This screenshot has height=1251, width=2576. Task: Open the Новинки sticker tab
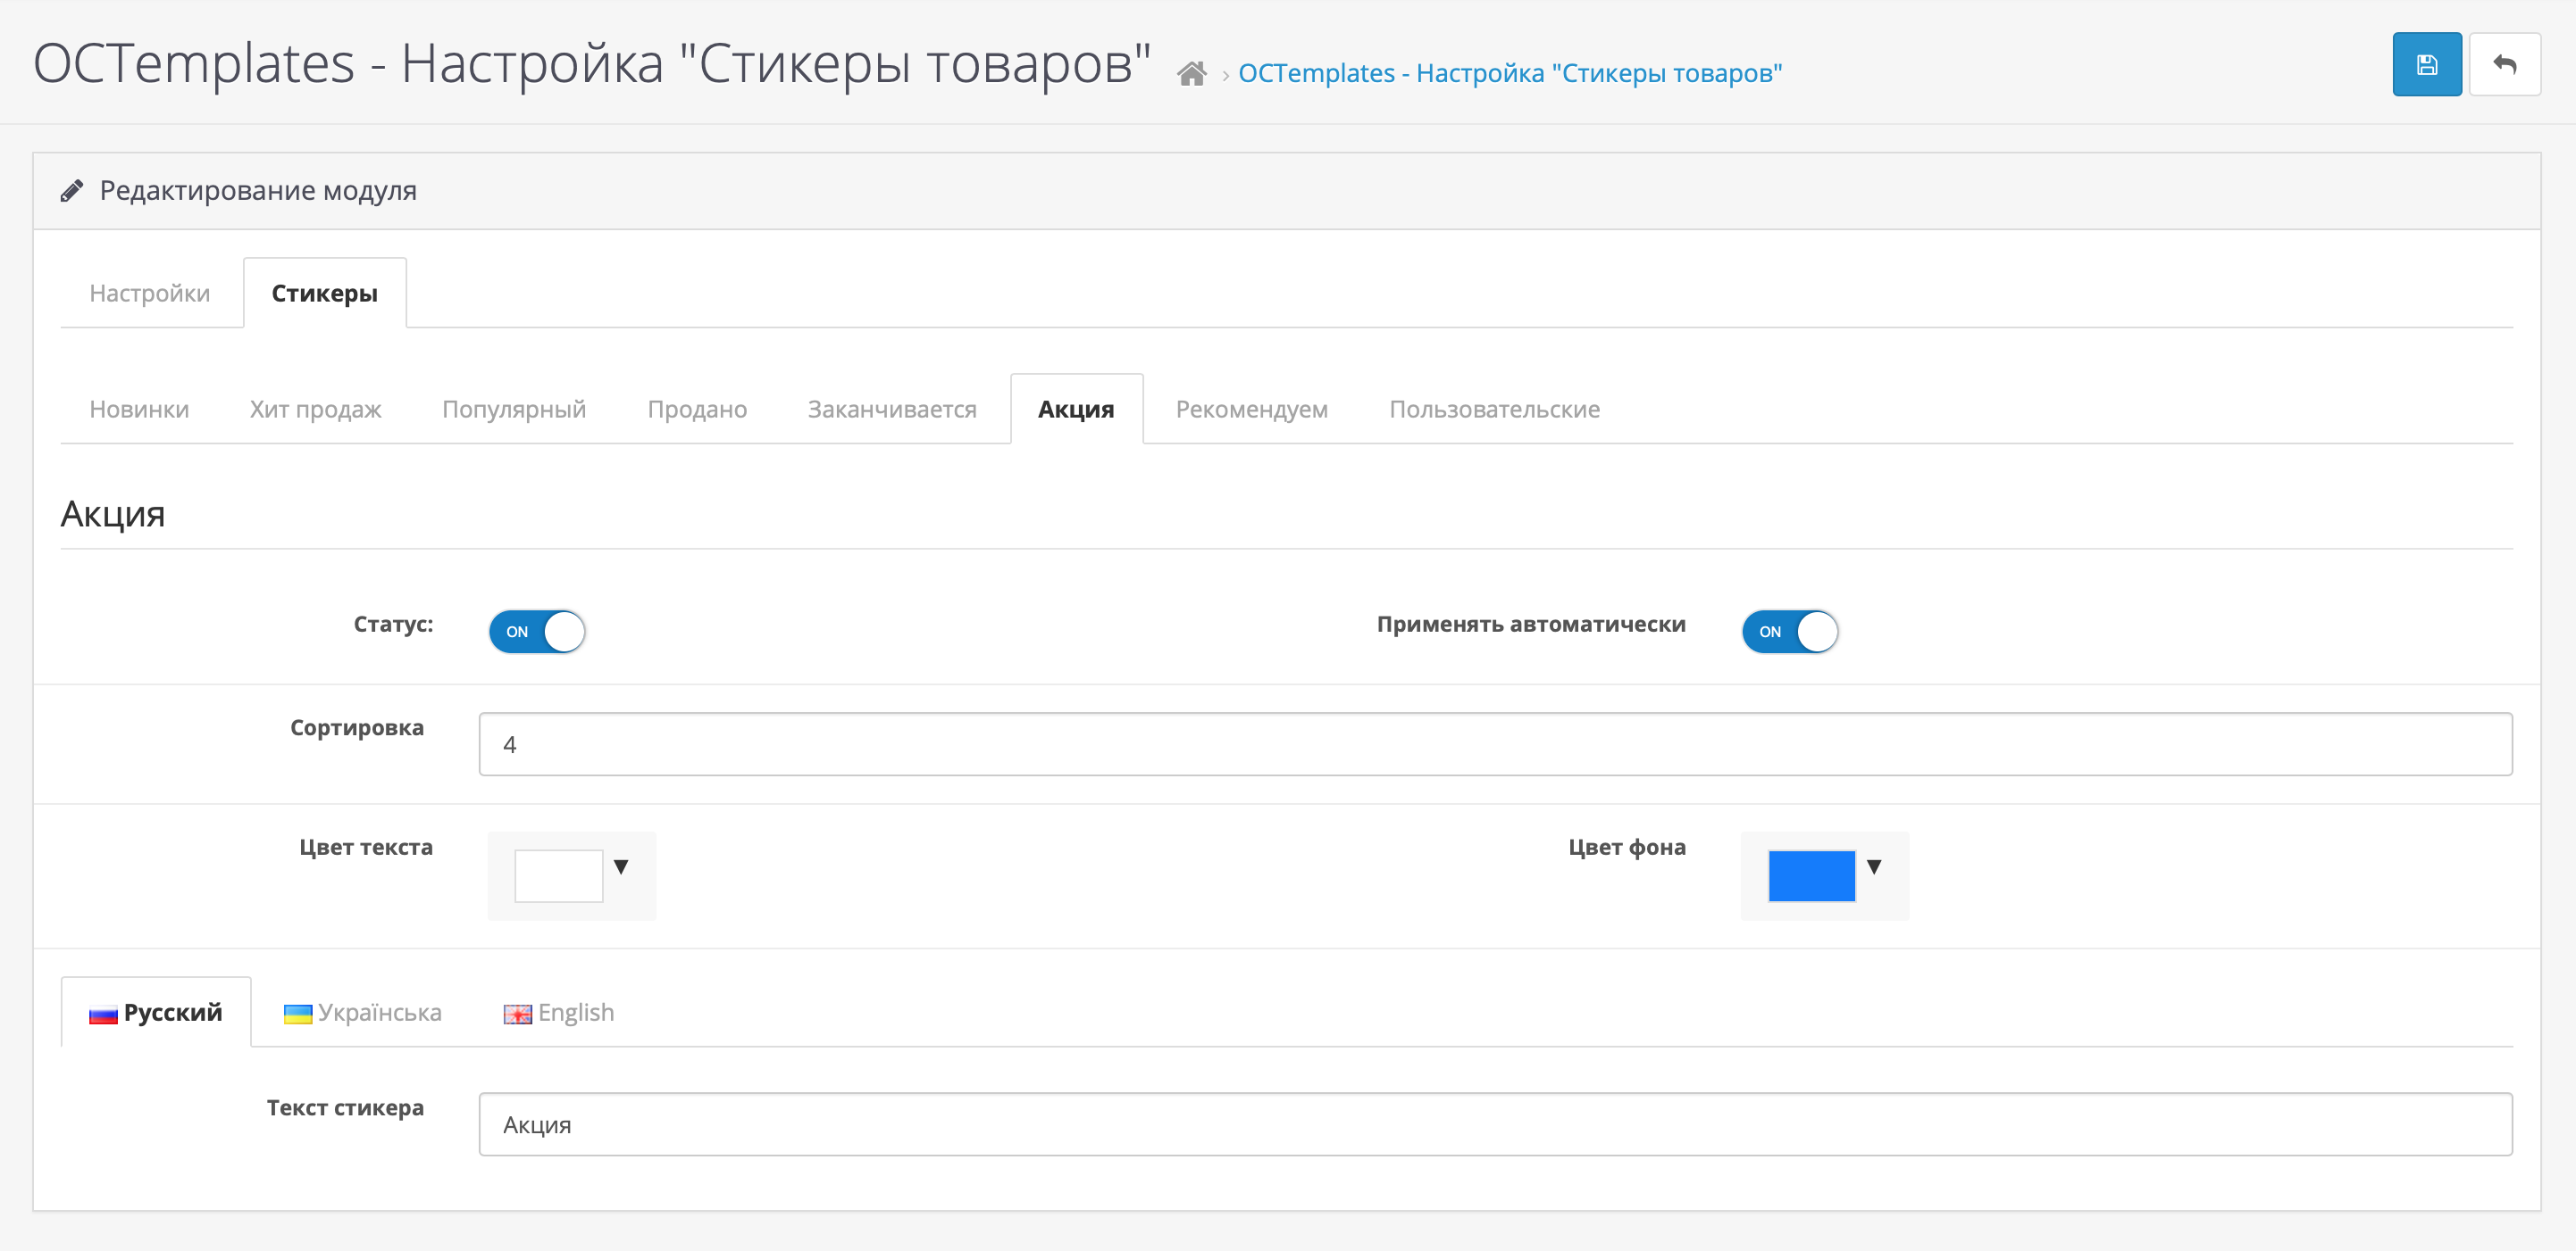[139, 409]
